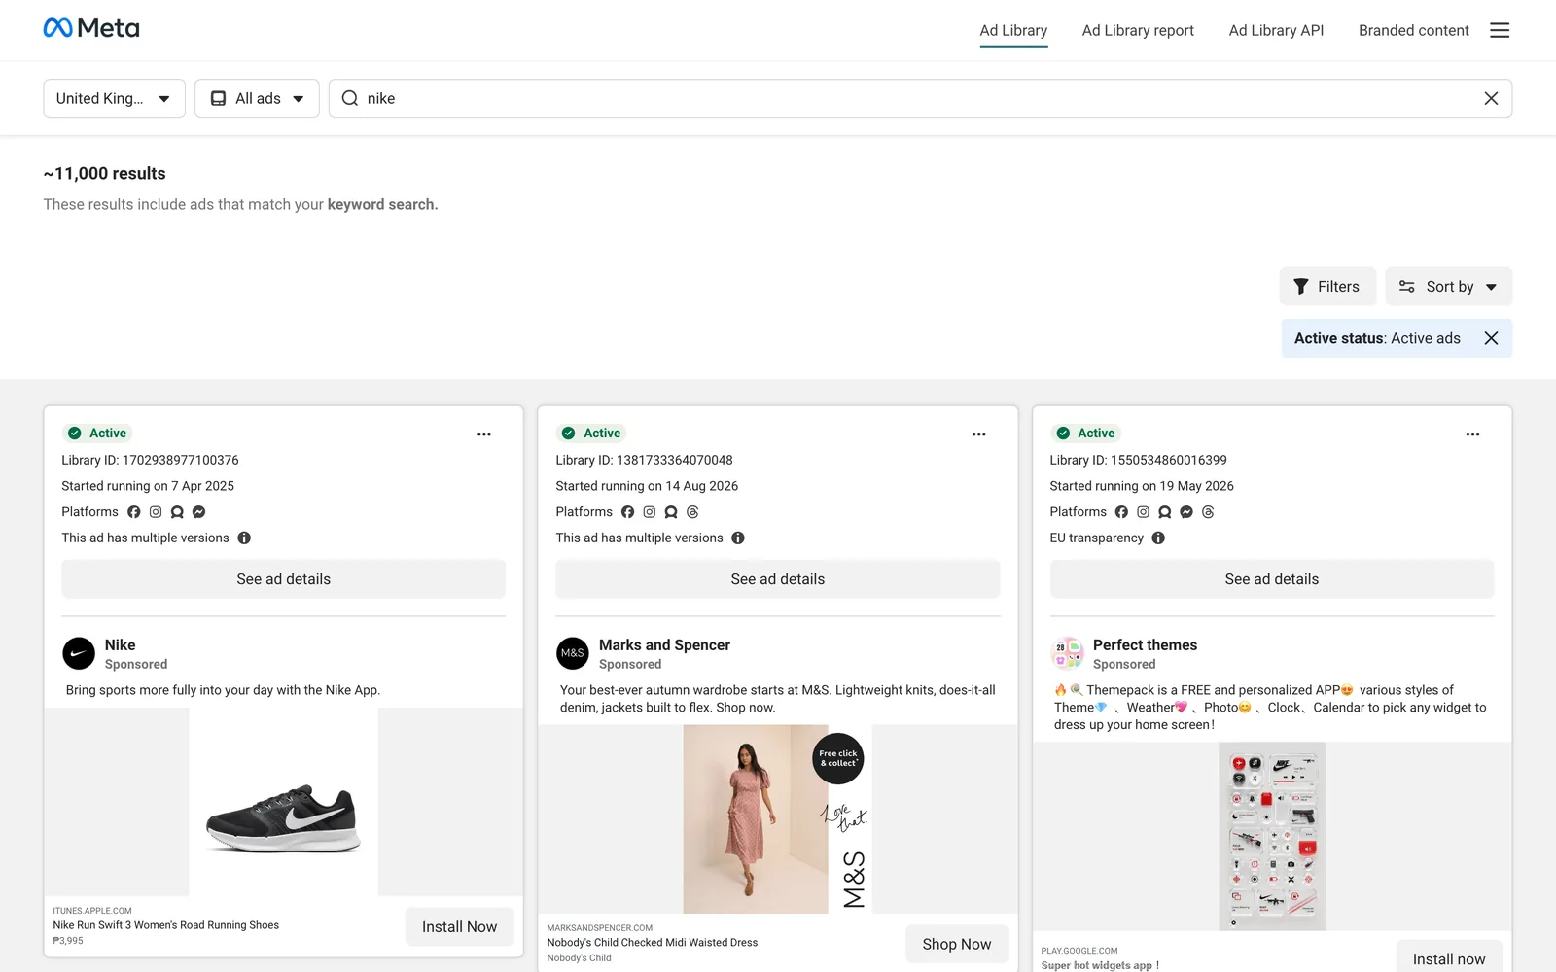Click EU transparency info icon

(1158, 538)
